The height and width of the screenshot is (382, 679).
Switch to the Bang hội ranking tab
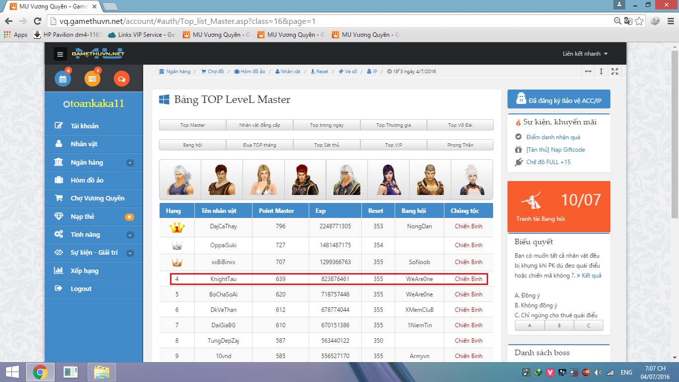point(192,145)
